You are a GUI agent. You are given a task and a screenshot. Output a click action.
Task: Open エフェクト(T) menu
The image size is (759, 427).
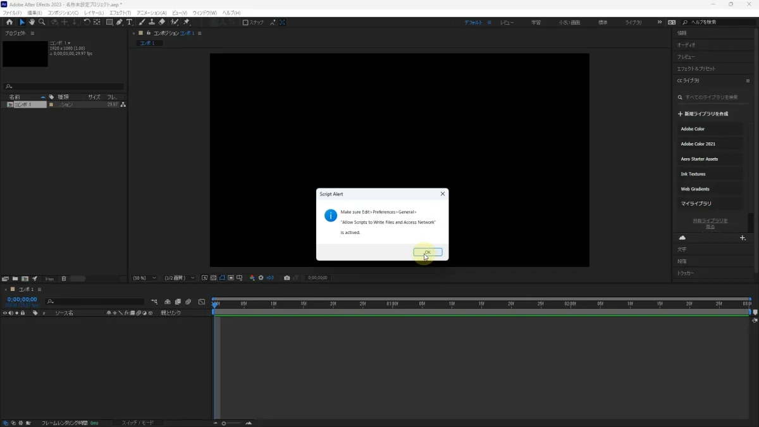(120, 13)
